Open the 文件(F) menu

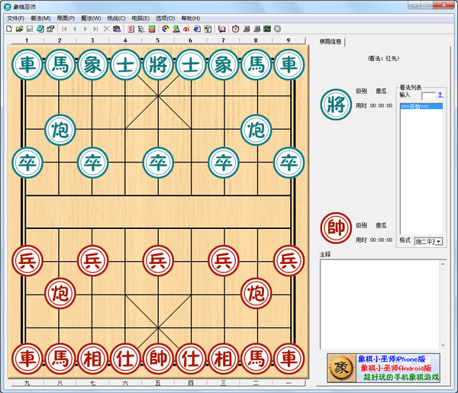[x=15, y=18]
